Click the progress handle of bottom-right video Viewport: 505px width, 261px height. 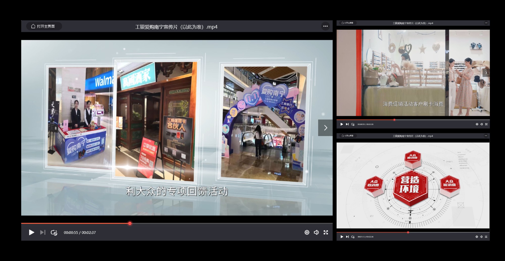408,232
